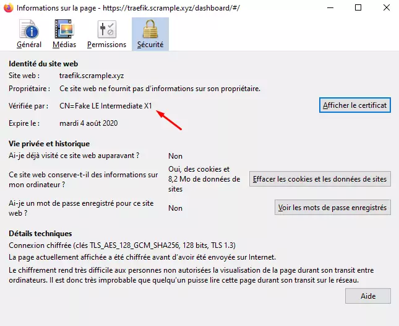Click Afficher le certificat button
Screen dimensions: 399x326
(354, 105)
